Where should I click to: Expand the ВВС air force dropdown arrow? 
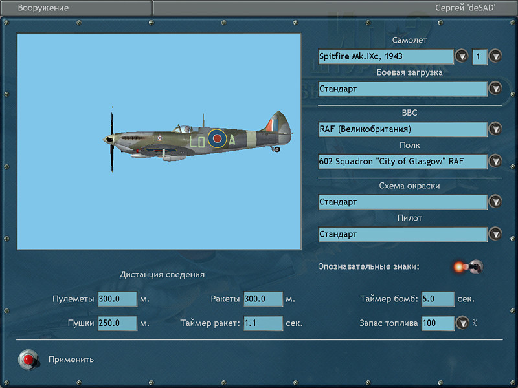(x=495, y=129)
